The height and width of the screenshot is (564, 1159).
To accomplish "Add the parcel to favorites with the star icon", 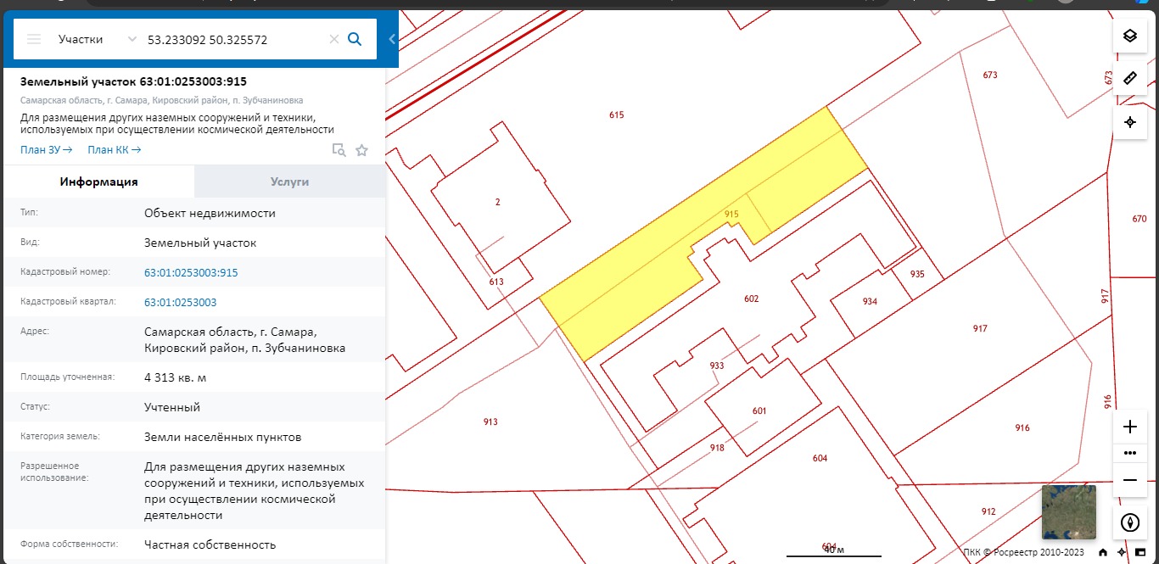I will (361, 150).
